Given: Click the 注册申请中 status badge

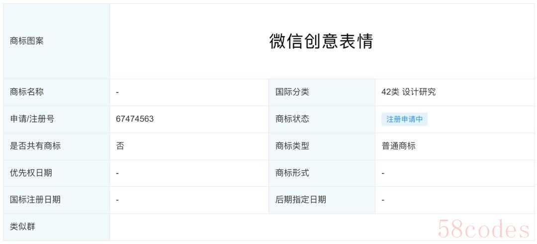Looking at the screenshot, I should pos(404,119).
